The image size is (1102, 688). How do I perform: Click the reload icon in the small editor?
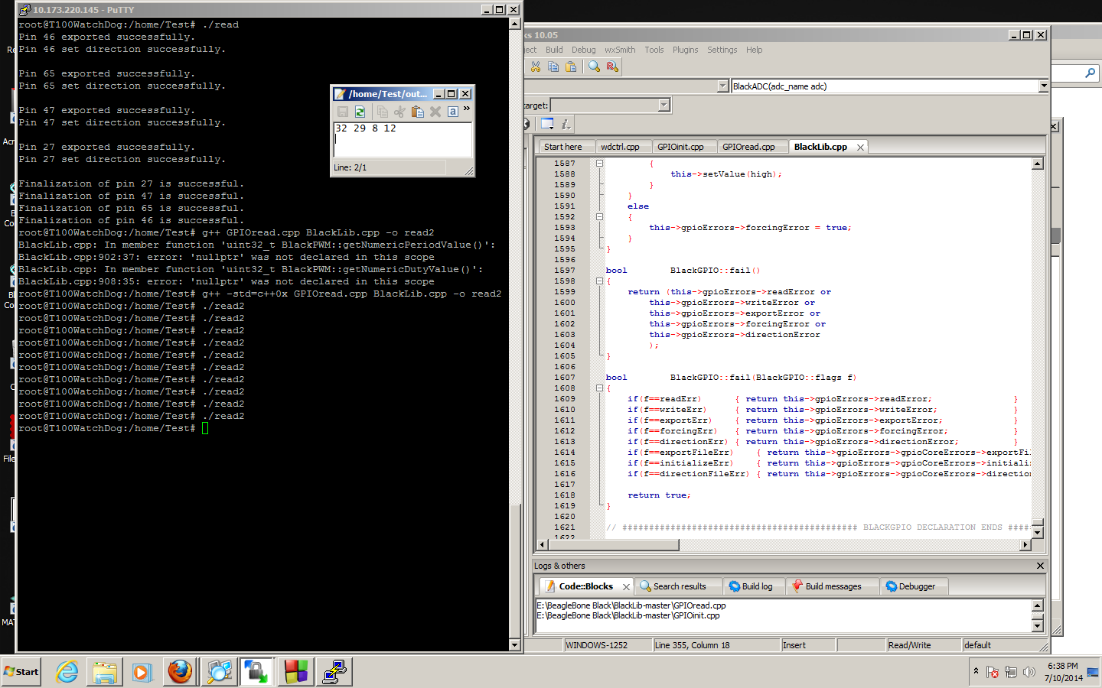click(x=360, y=112)
